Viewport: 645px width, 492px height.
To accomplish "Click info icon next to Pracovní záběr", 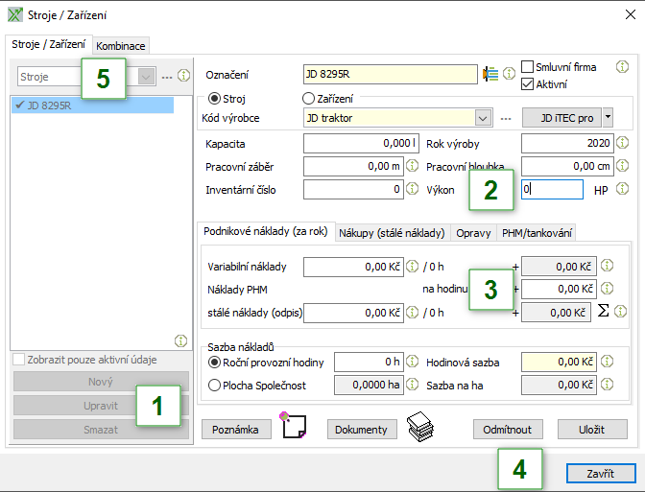I will [412, 166].
